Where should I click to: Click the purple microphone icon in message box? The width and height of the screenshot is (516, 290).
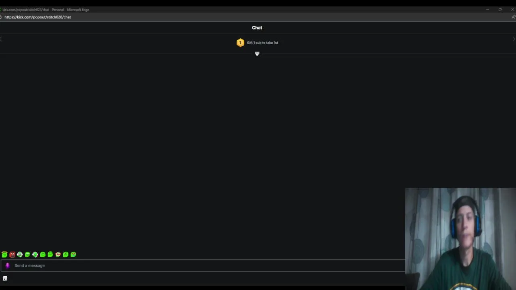7,265
